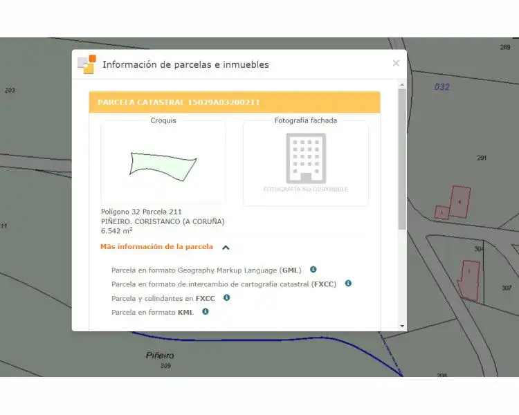
Task: Click the scroll-up arrow of the dialog scrollbar
Action: coord(402,85)
